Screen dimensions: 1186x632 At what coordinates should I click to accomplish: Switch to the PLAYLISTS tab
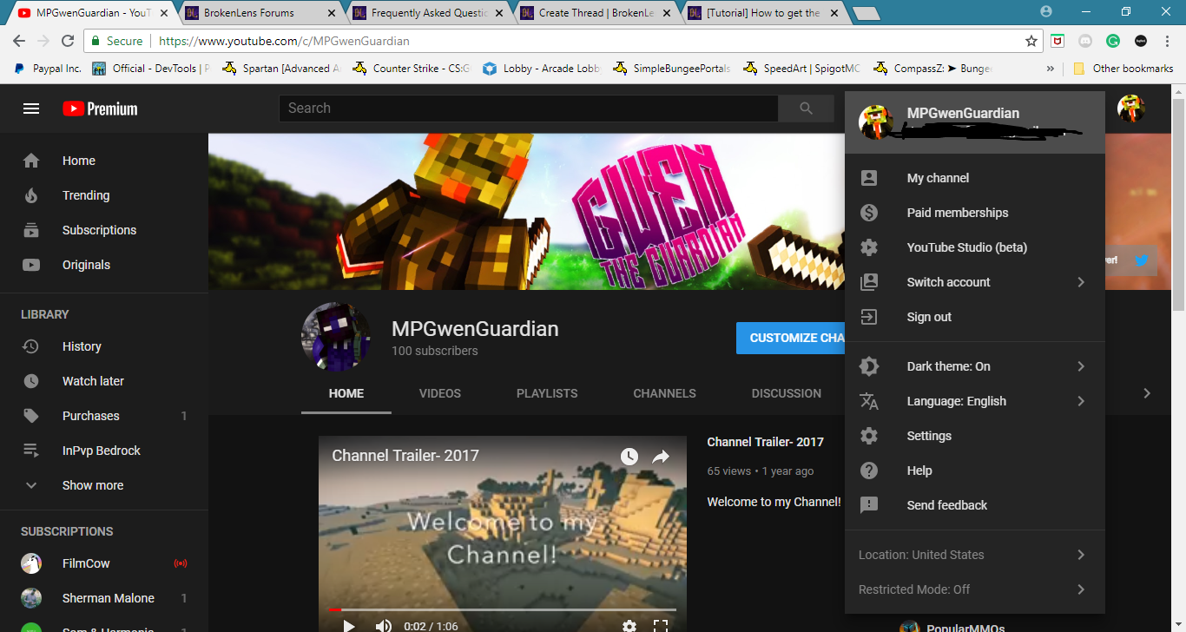coord(547,393)
